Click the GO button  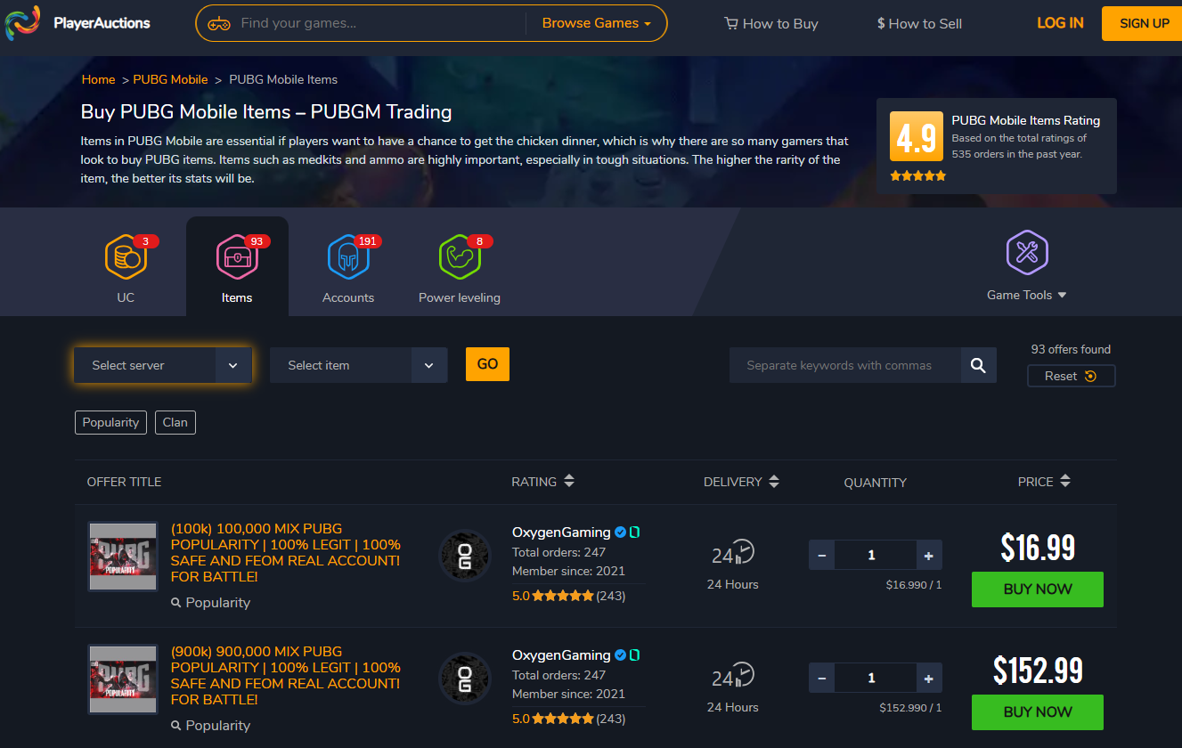coord(487,364)
